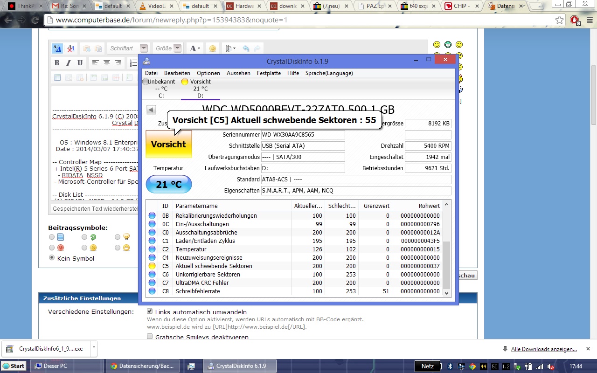The image size is (597, 373).
Task: Click the 21 °C temperature button
Action: (169, 184)
